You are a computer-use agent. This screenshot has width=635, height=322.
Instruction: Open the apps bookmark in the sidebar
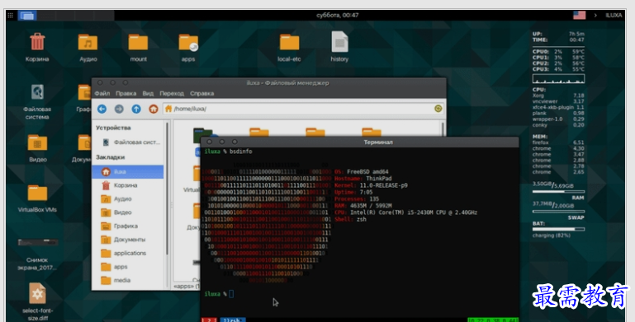click(x=128, y=267)
